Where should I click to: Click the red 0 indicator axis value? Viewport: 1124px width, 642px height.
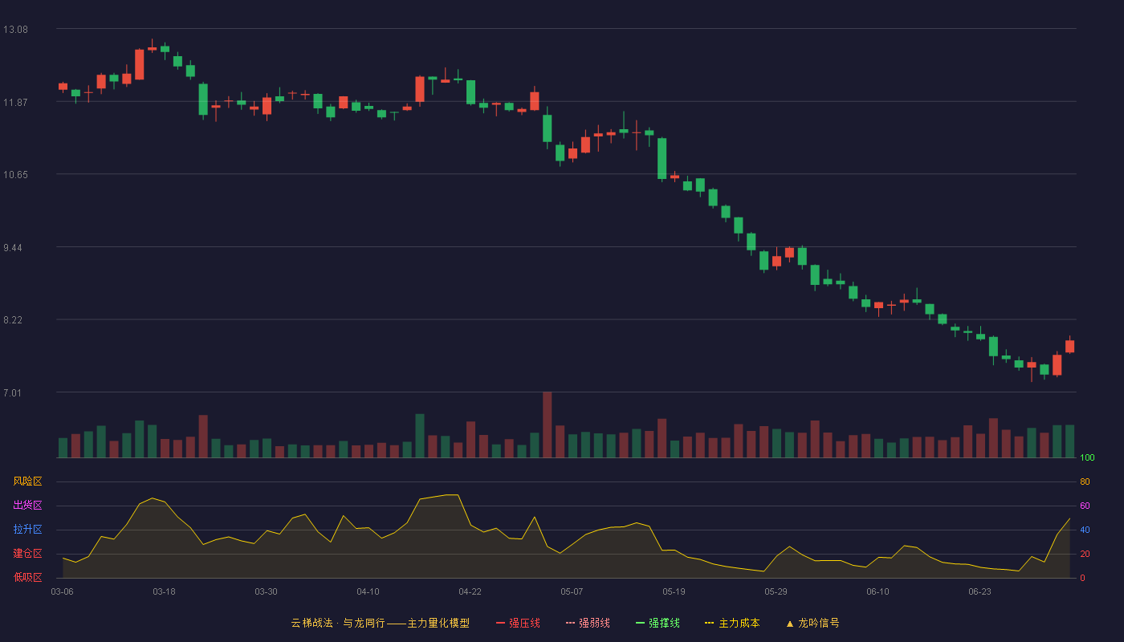click(x=1082, y=578)
